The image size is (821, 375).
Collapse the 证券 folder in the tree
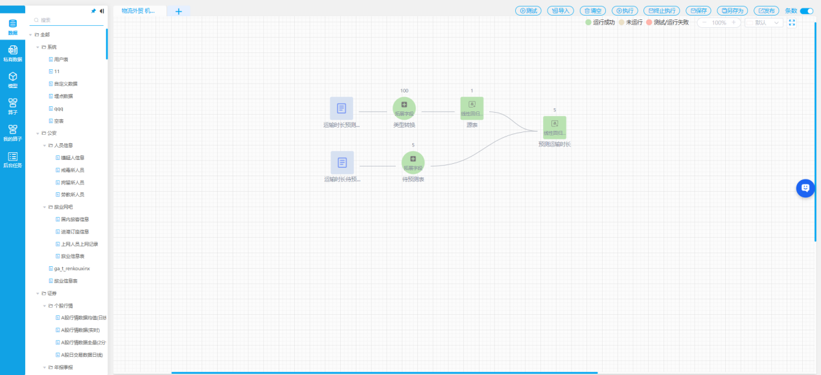(38, 293)
